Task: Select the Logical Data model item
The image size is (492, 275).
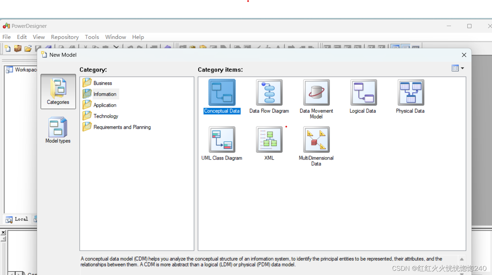Action: click(x=363, y=96)
